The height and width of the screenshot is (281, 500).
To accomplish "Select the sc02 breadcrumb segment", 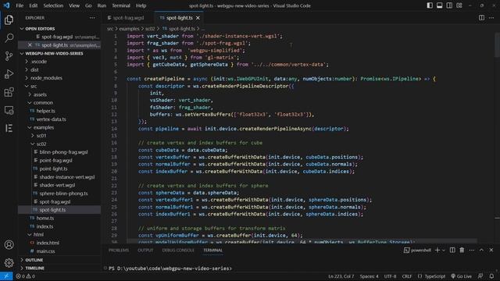I will pos(150,29).
